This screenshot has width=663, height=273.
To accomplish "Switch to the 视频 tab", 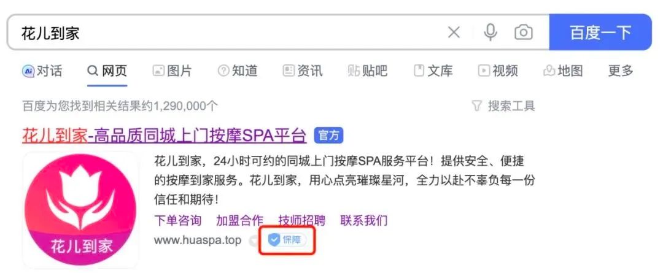I will coord(498,71).
